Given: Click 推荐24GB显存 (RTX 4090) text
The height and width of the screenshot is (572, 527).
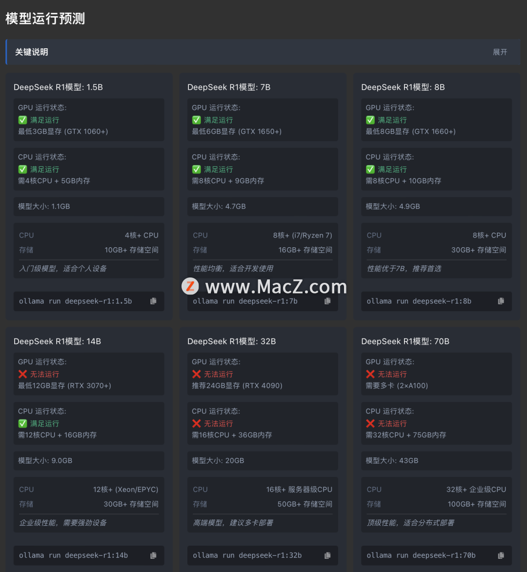Looking at the screenshot, I should point(237,386).
